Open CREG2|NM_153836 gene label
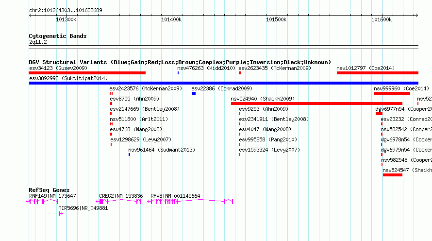The image size is (432, 241). (x=121, y=196)
